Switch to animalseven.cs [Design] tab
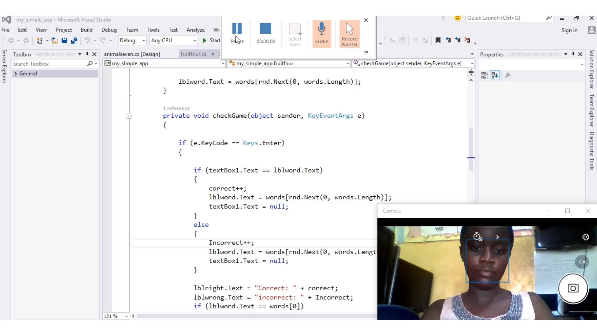This screenshot has height=336, width=597. click(132, 54)
